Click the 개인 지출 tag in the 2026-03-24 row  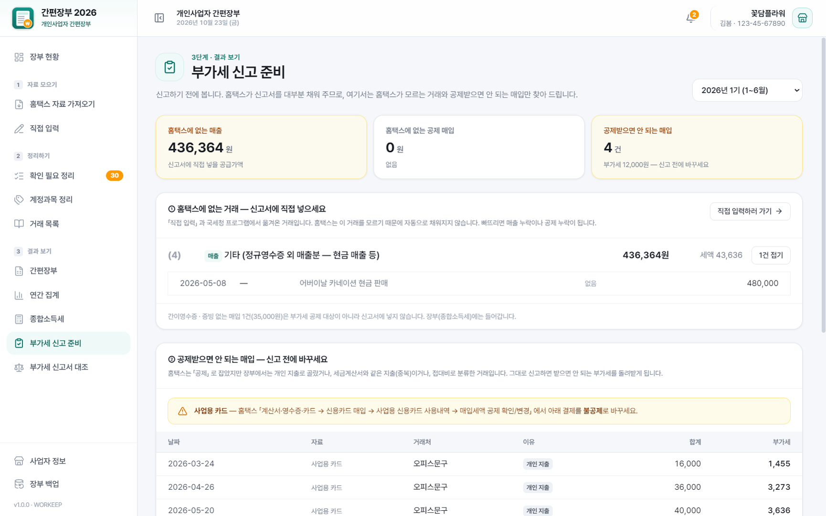[x=538, y=464]
